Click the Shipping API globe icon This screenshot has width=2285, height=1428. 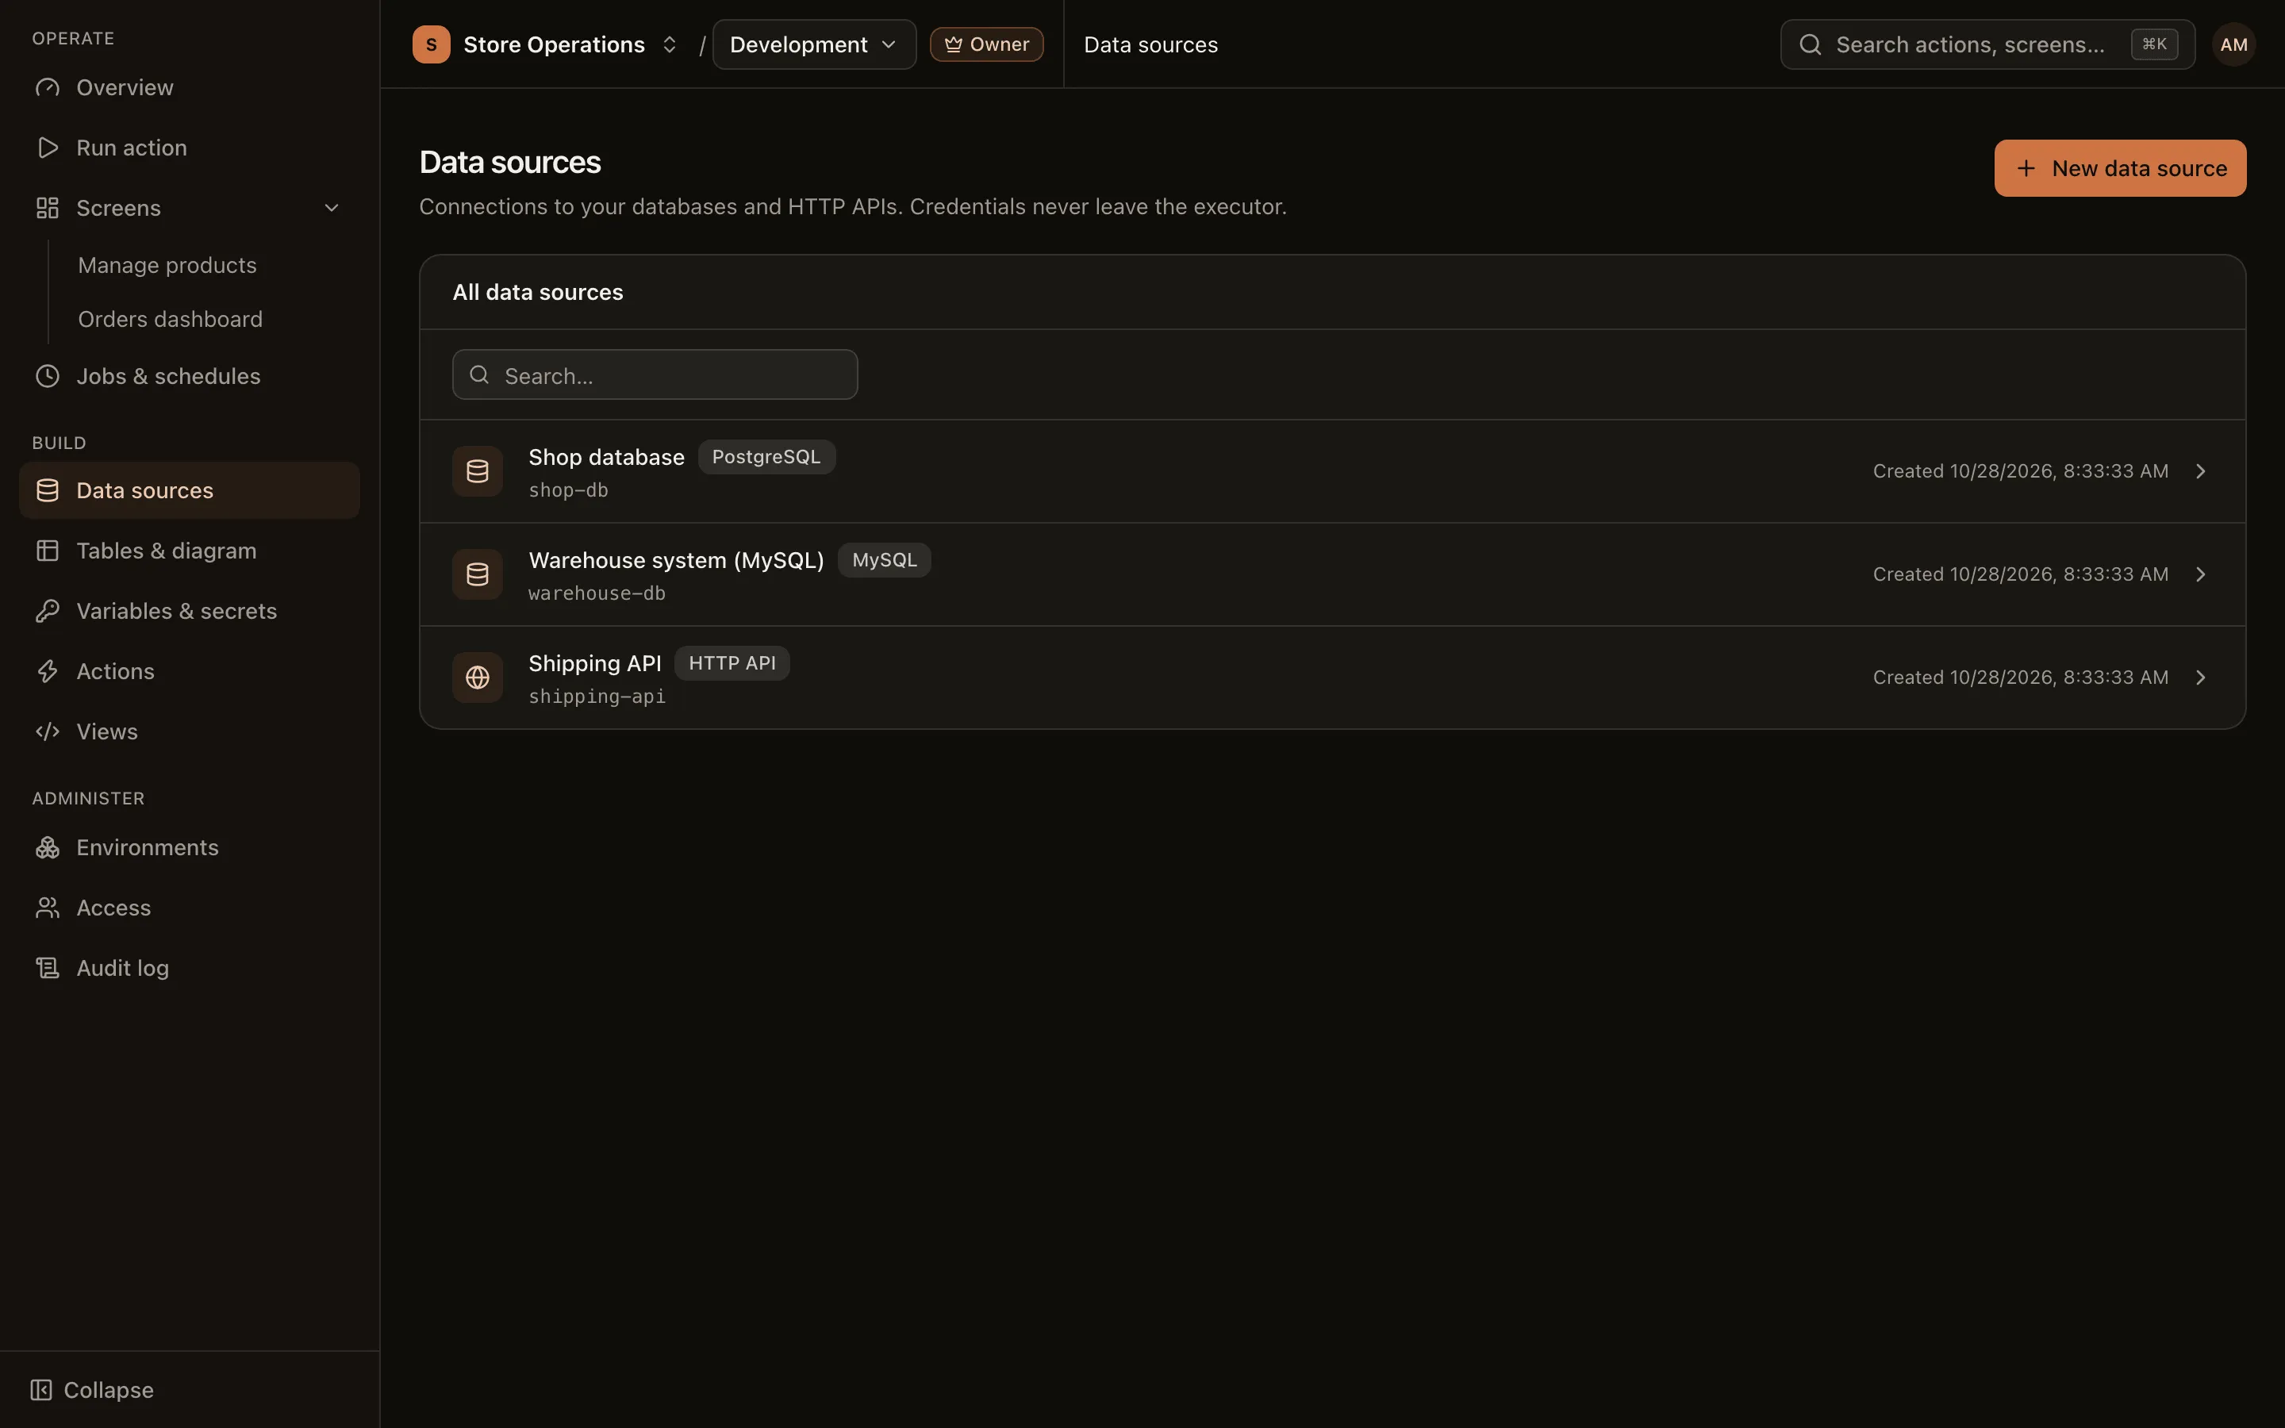pos(478,678)
